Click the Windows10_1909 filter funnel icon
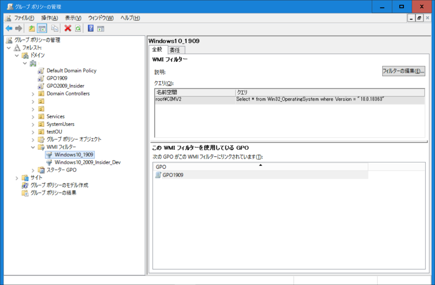 coord(49,155)
